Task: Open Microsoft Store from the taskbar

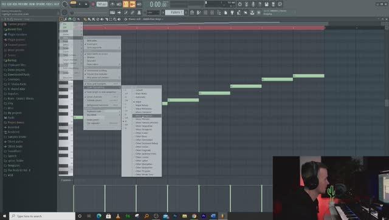Action: (x=108, y=216)
